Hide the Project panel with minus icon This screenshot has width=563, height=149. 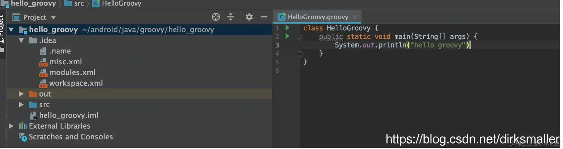[x=264, y=17]
